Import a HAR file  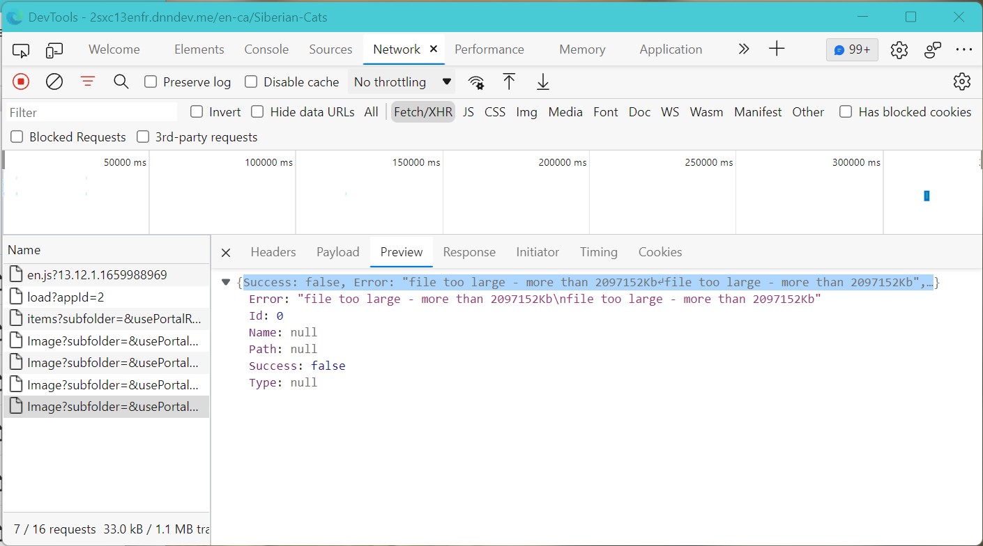510,81
